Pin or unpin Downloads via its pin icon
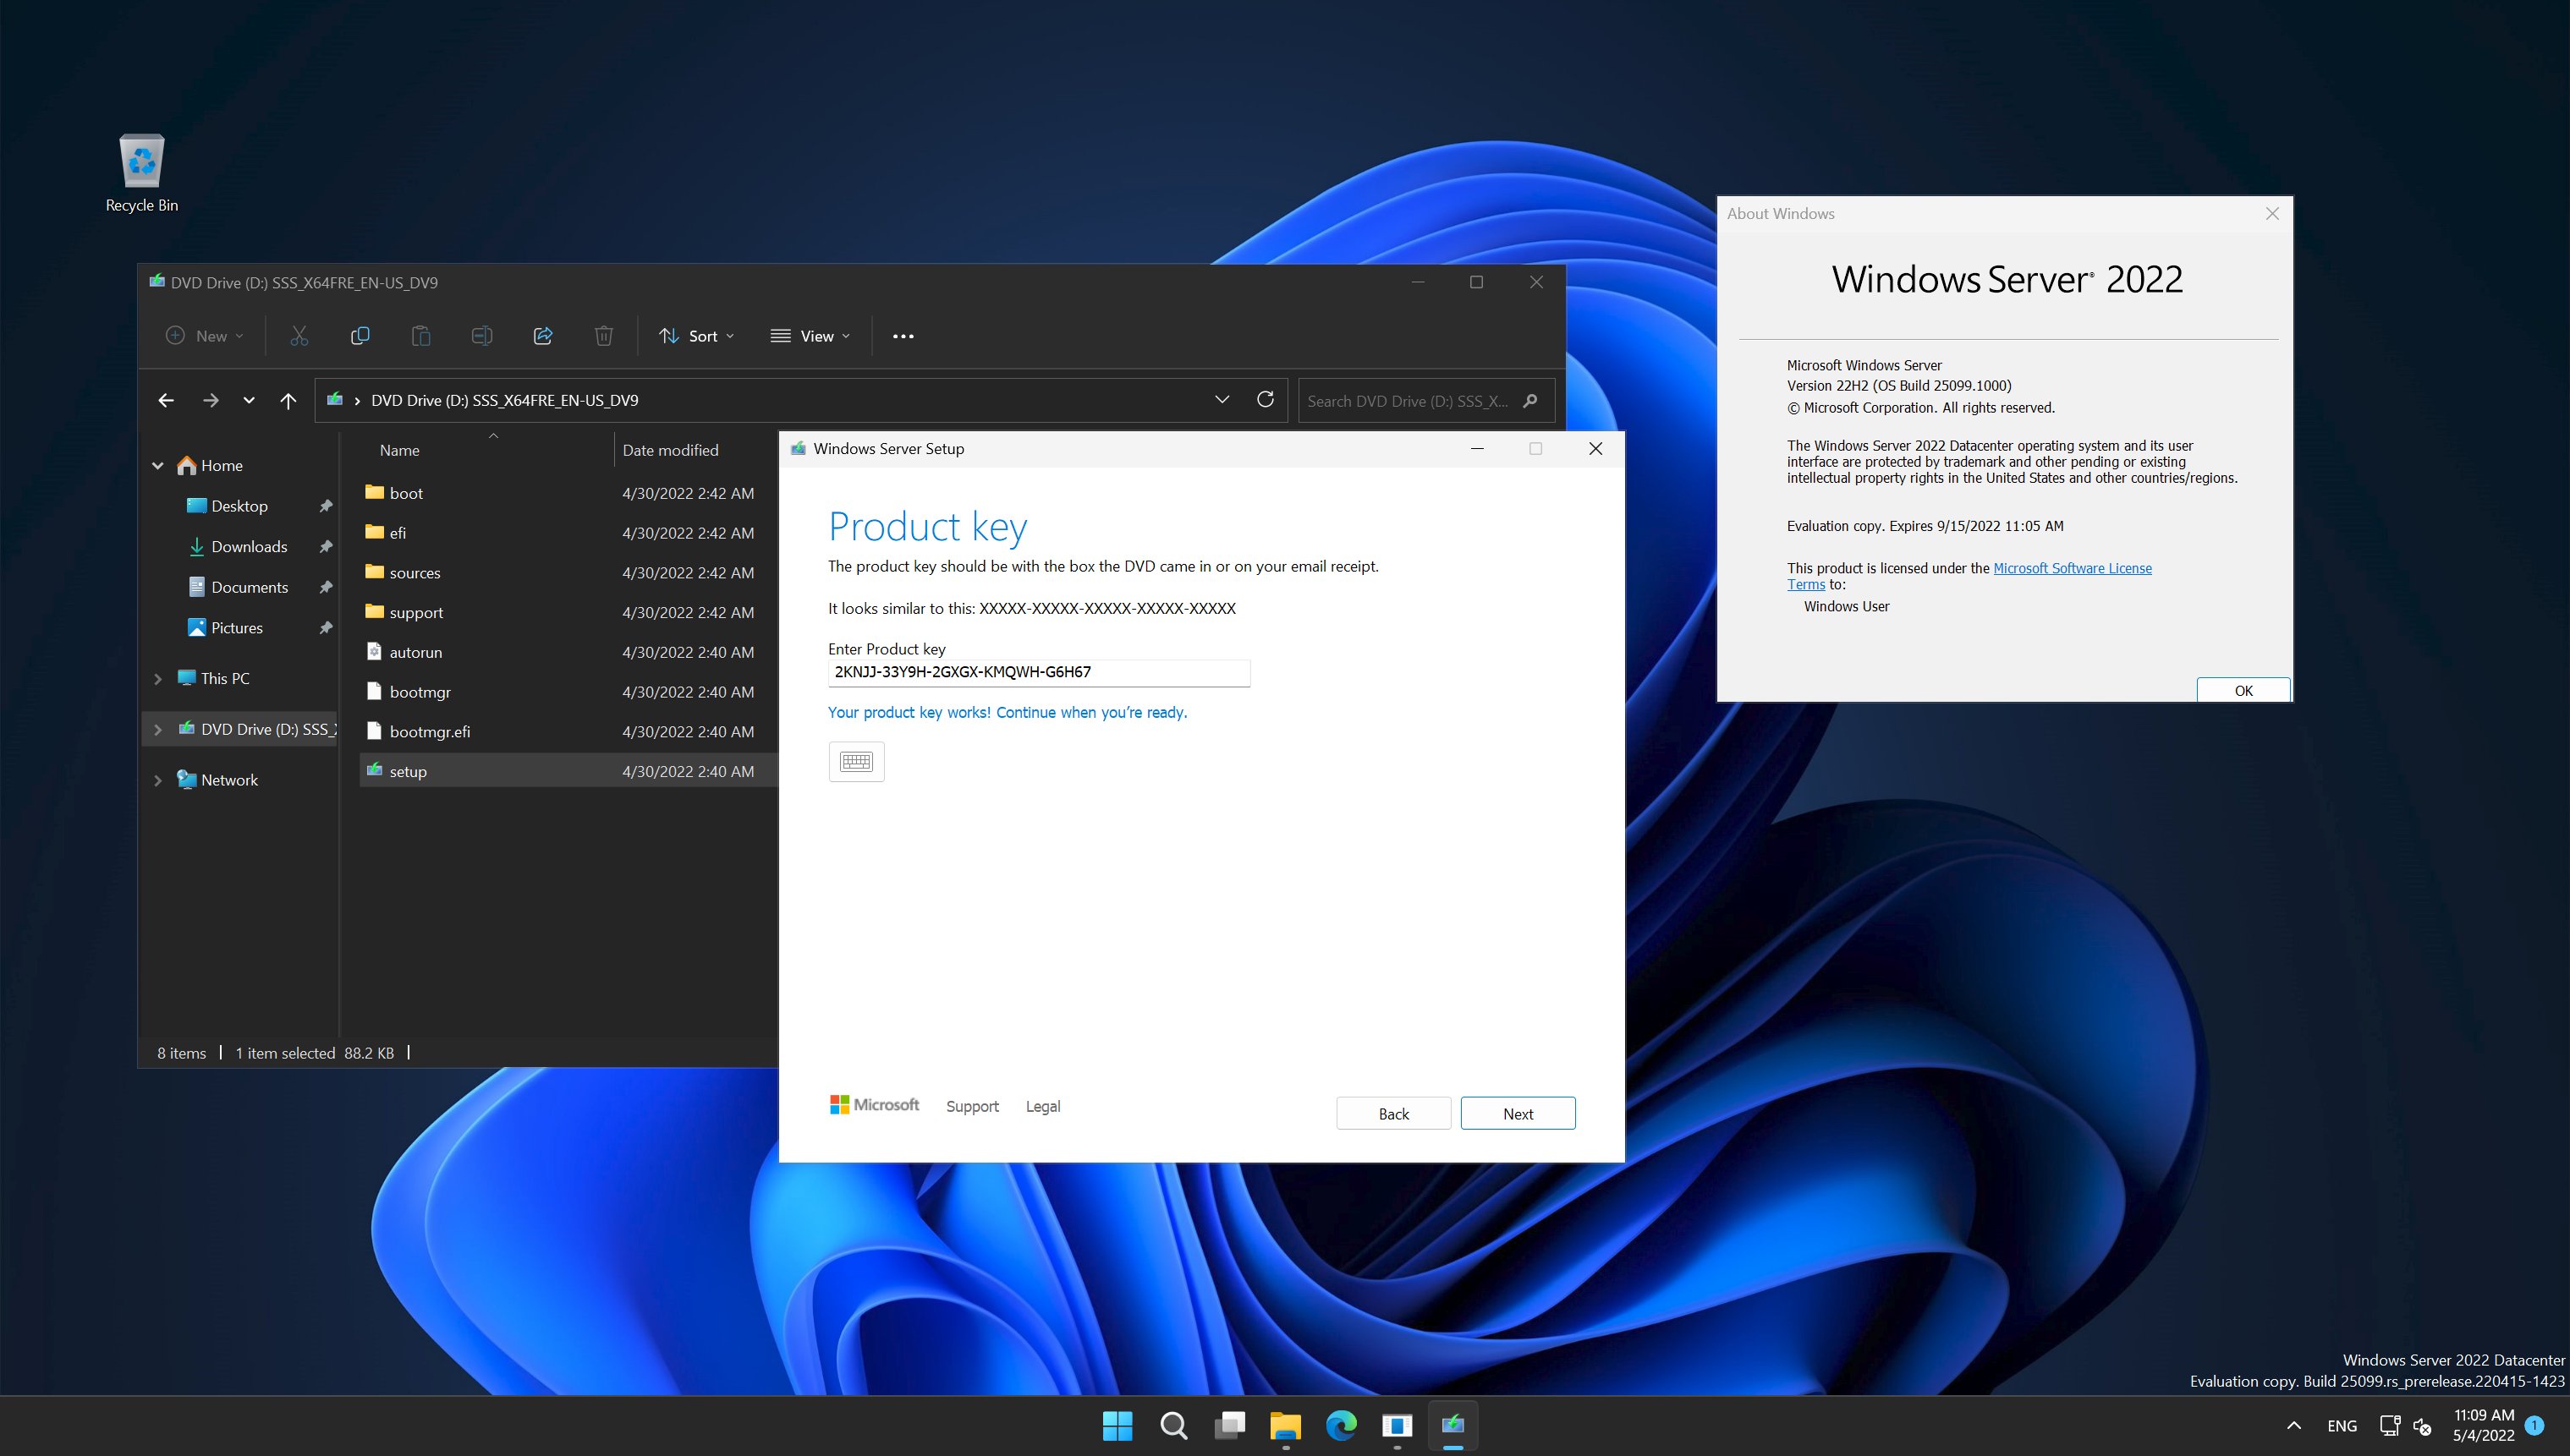Screen dimensions: 2570x1456 (x=327, y=547)
